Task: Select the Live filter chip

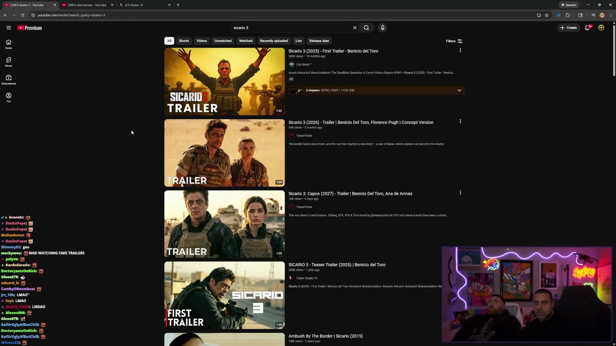Action: point(298,41)
